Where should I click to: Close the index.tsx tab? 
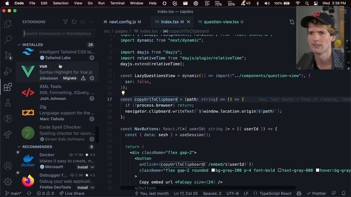(189, 22)
